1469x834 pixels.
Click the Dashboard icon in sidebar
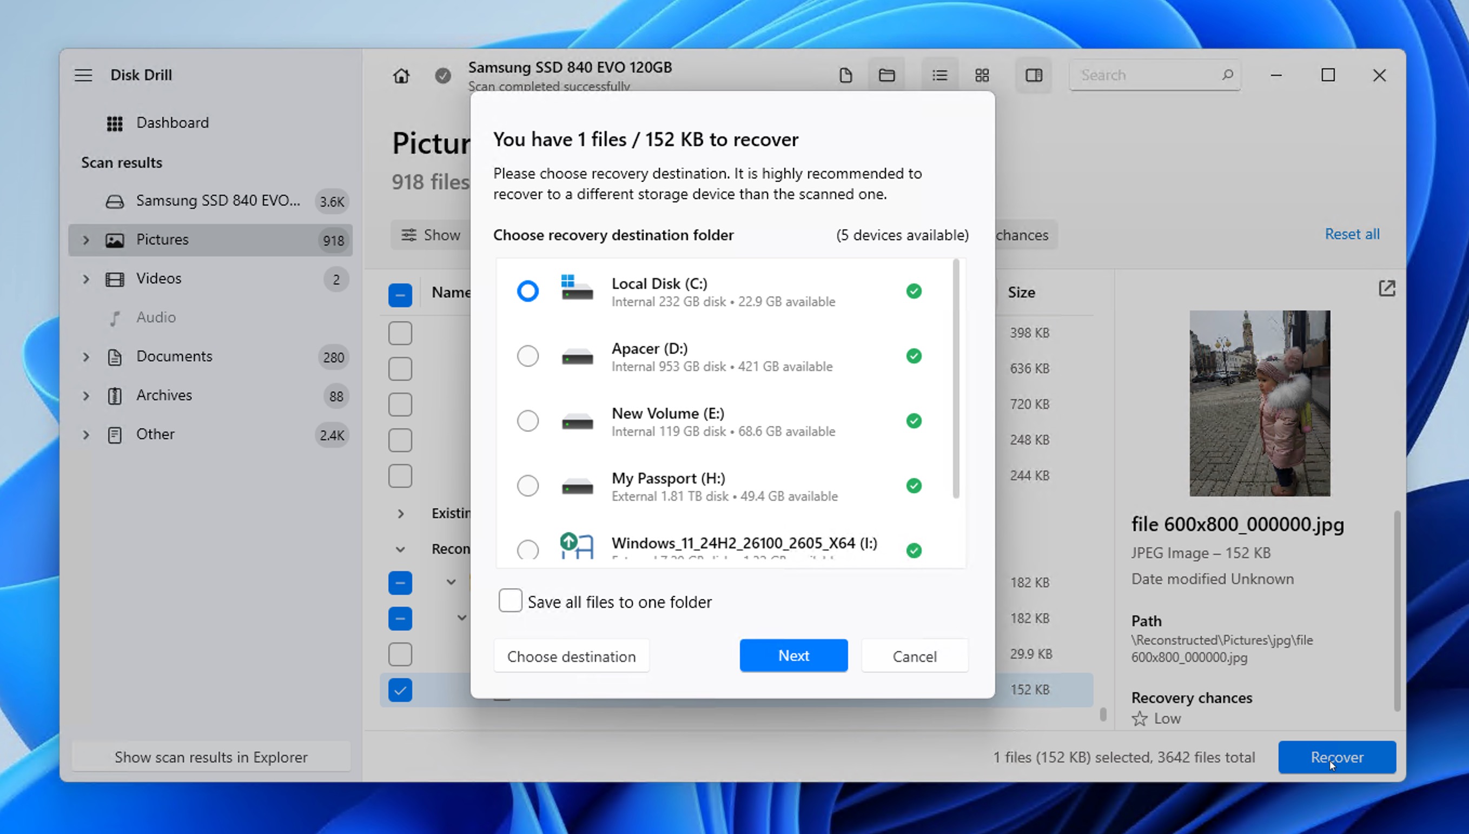(114, 122)
